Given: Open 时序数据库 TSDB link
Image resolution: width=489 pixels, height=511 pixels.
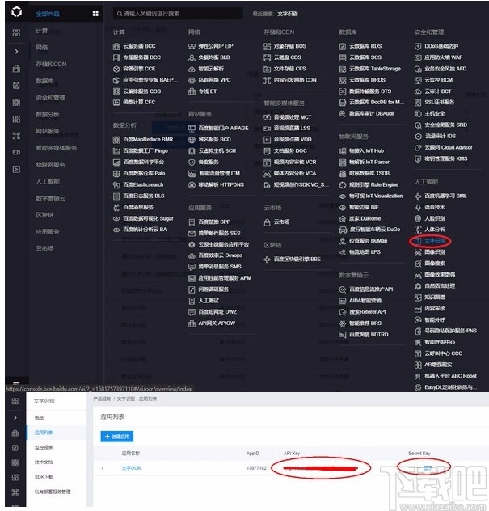Looking at the screenshot, I should click(x=369, y=173).
